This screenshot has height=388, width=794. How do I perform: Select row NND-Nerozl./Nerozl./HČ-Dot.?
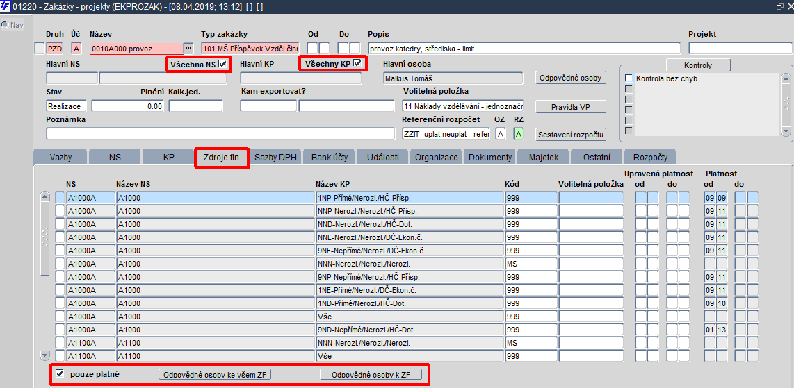409,223
